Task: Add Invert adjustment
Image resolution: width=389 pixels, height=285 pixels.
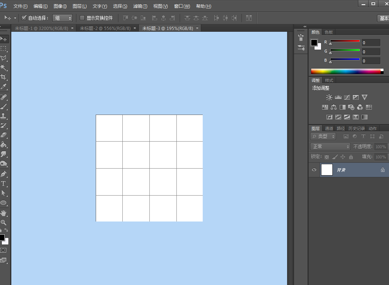Action: (x=329, y=117)
